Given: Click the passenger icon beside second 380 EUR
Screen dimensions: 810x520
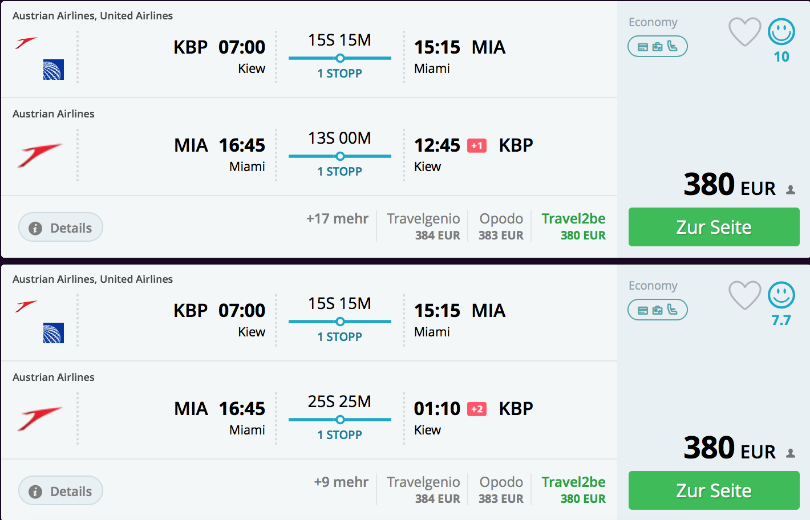Looking at the screenshot, I should (791, 453).
